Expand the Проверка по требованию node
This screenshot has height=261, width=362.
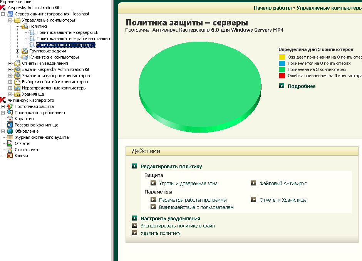[x=3, y=113]
